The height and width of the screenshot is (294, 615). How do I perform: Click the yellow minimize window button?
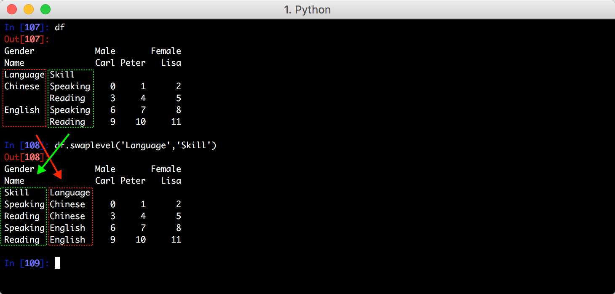(29, 9)
